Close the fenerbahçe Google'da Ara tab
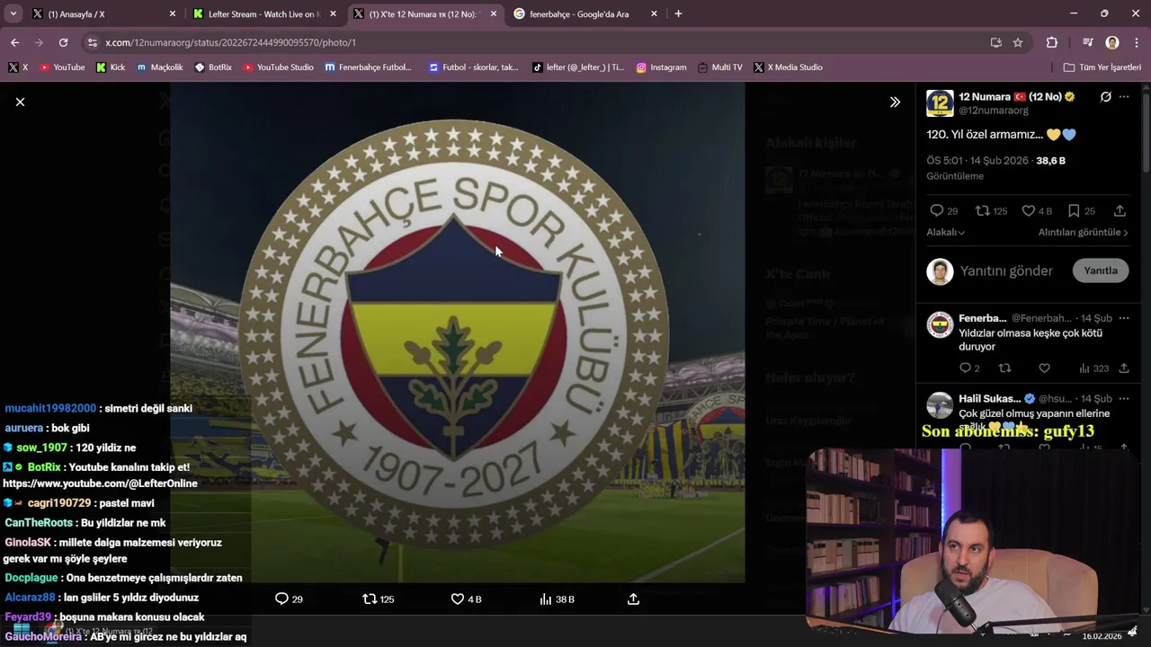The width and height of the screenshot is (1151, 647). tap(654, 14)
